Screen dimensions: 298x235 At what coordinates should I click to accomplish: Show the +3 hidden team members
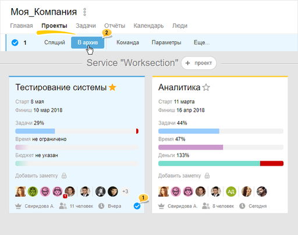click(125, 191)
